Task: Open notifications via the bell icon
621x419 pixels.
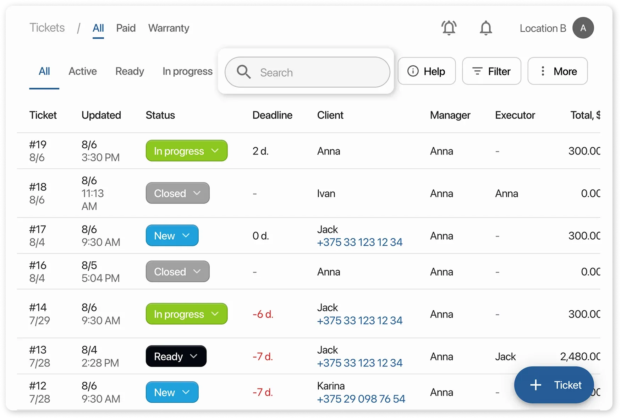Action: click(486, 28)
